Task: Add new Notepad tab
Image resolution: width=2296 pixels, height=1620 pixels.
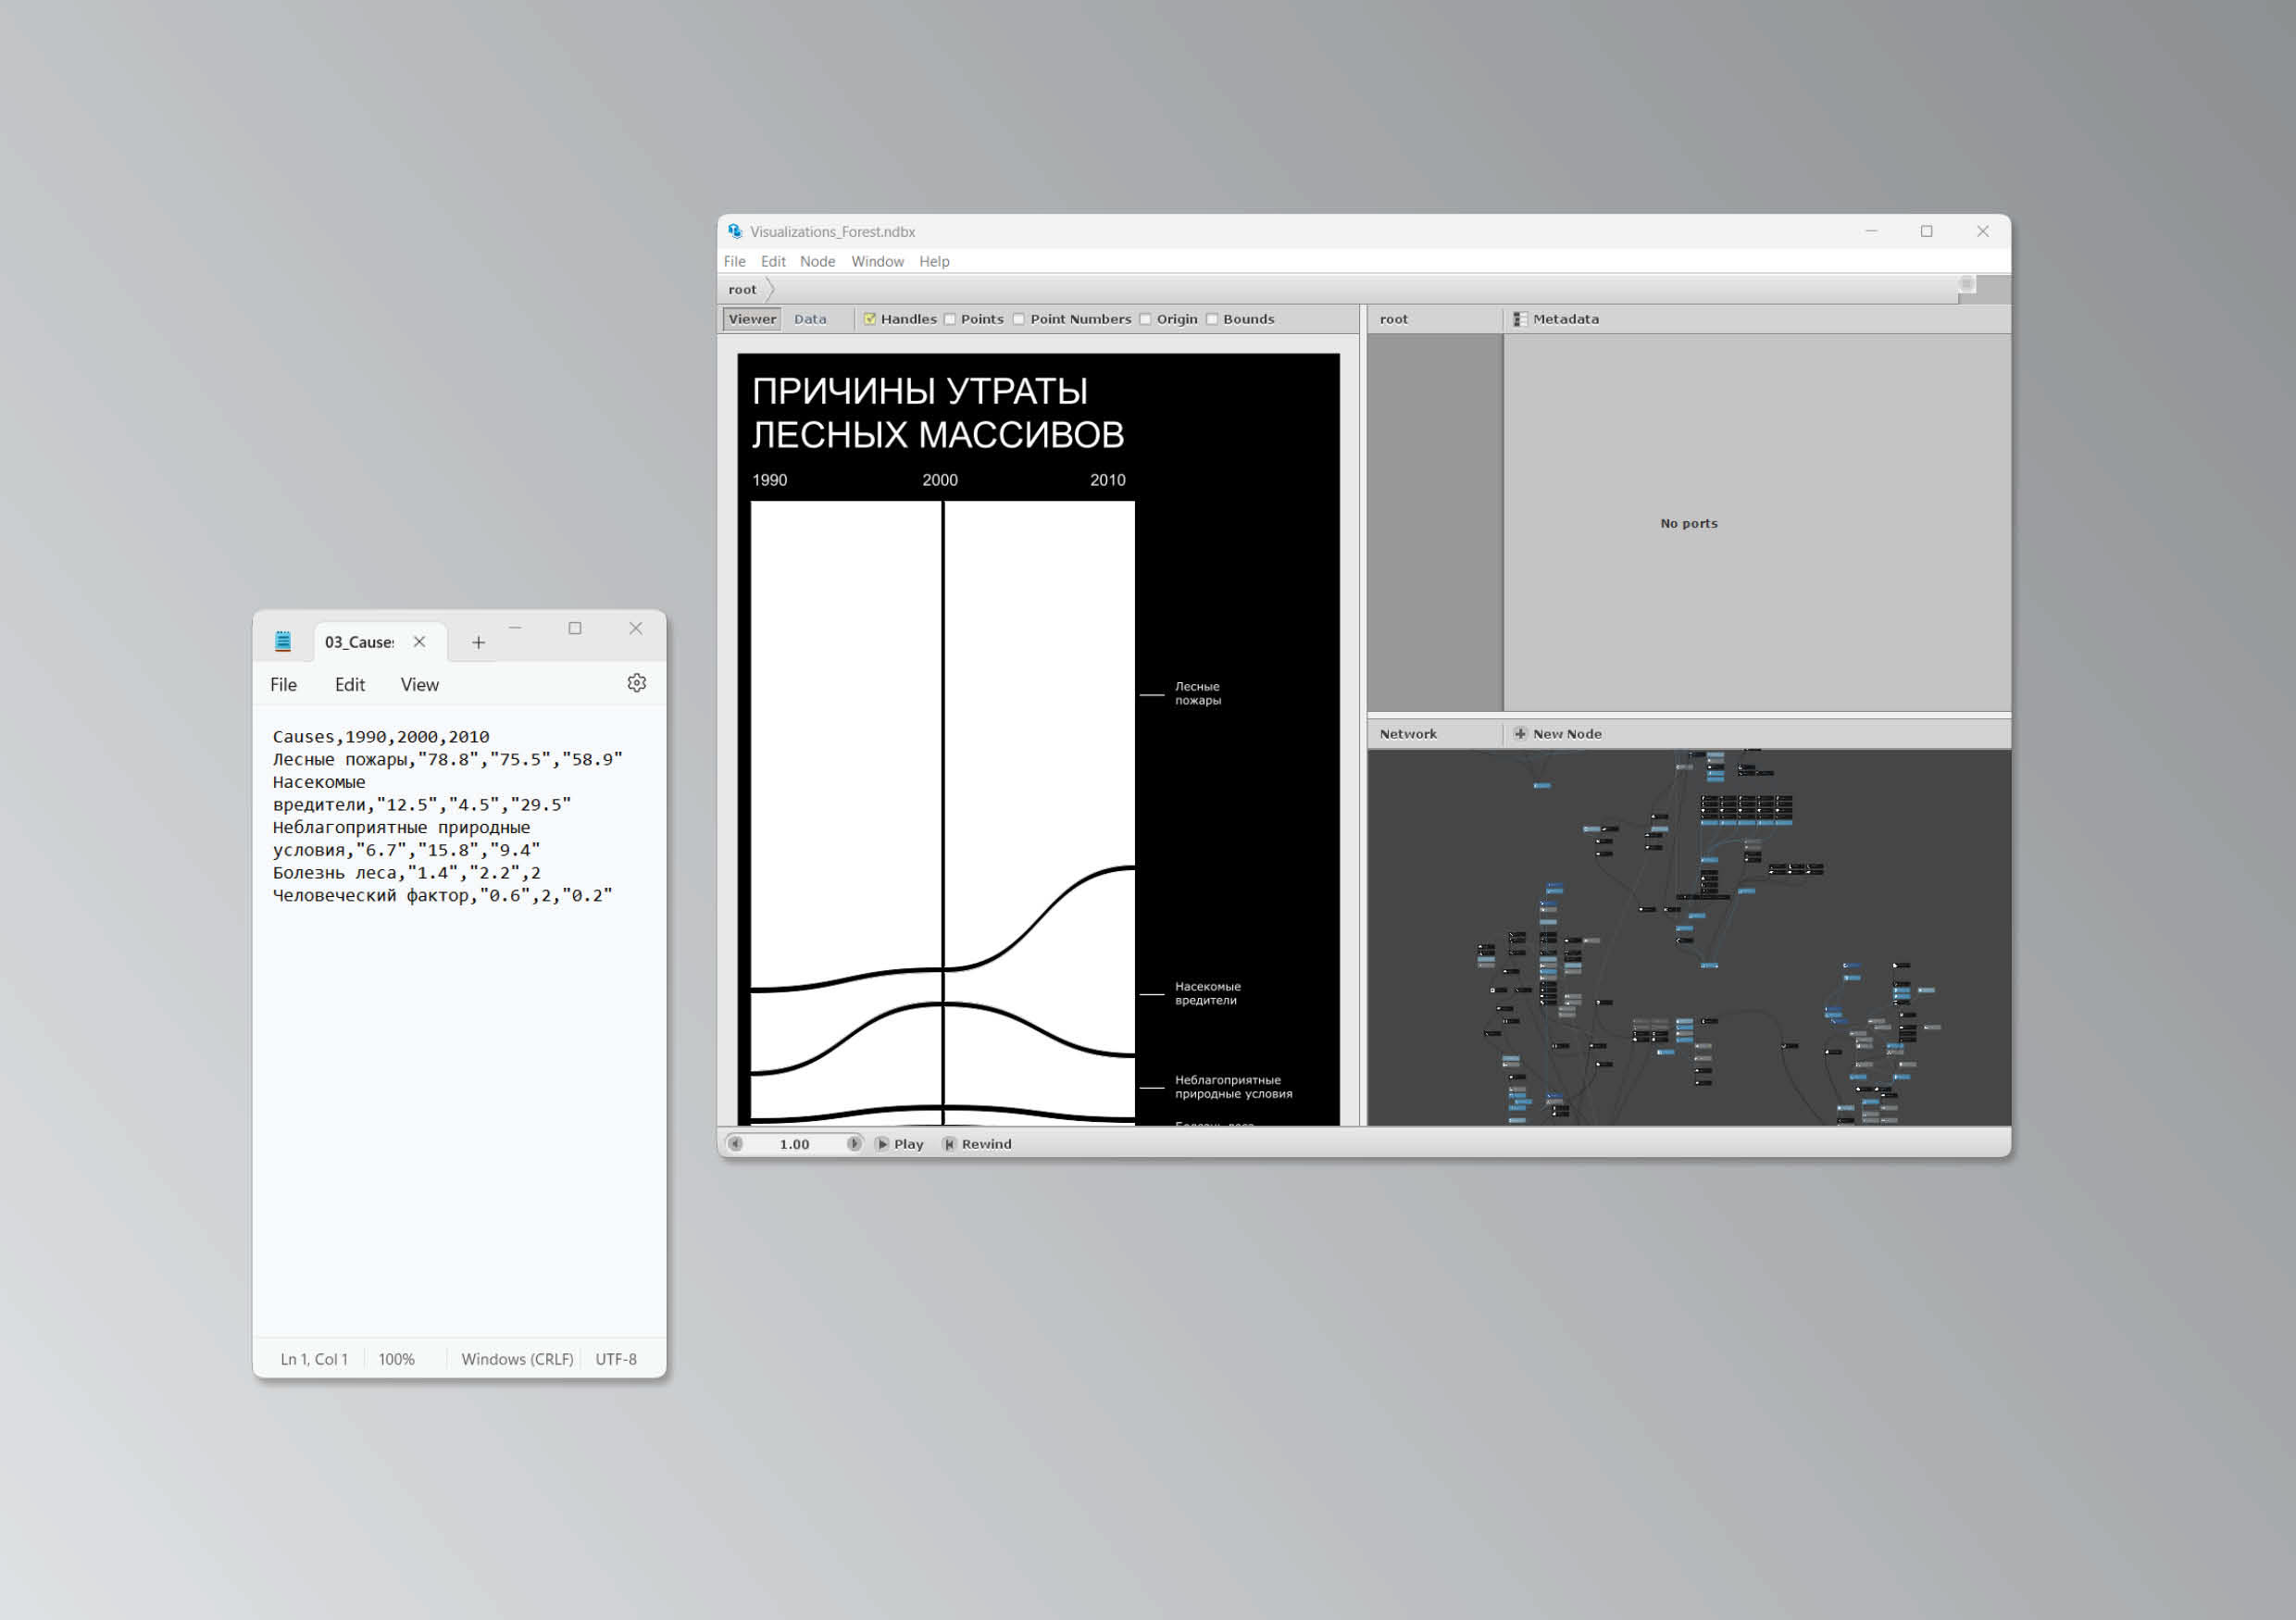Action: pos(478,643)
